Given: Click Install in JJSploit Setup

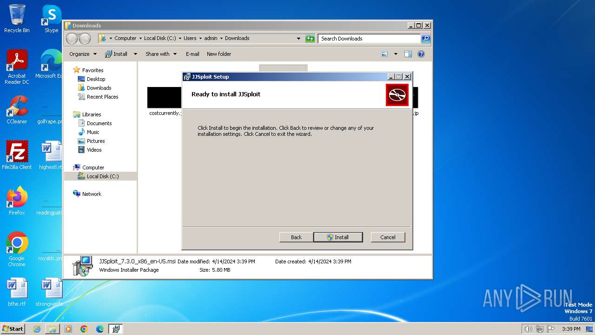Looking at the screenshot, I should pos(338,237).
